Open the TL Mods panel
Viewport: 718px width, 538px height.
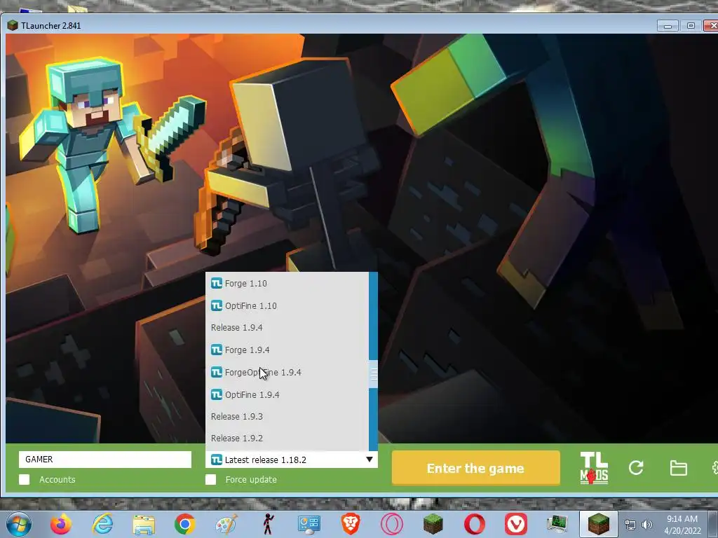pyautogui.click(x=594, y=468)
